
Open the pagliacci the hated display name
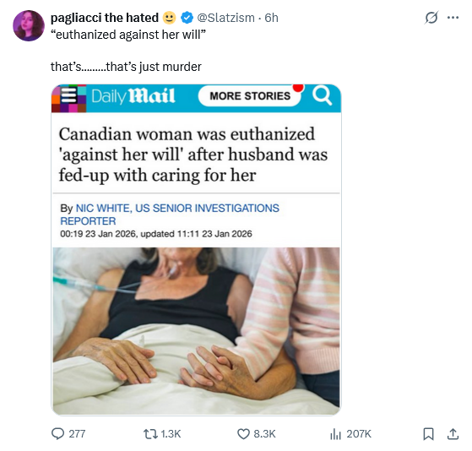click(105, 18)
